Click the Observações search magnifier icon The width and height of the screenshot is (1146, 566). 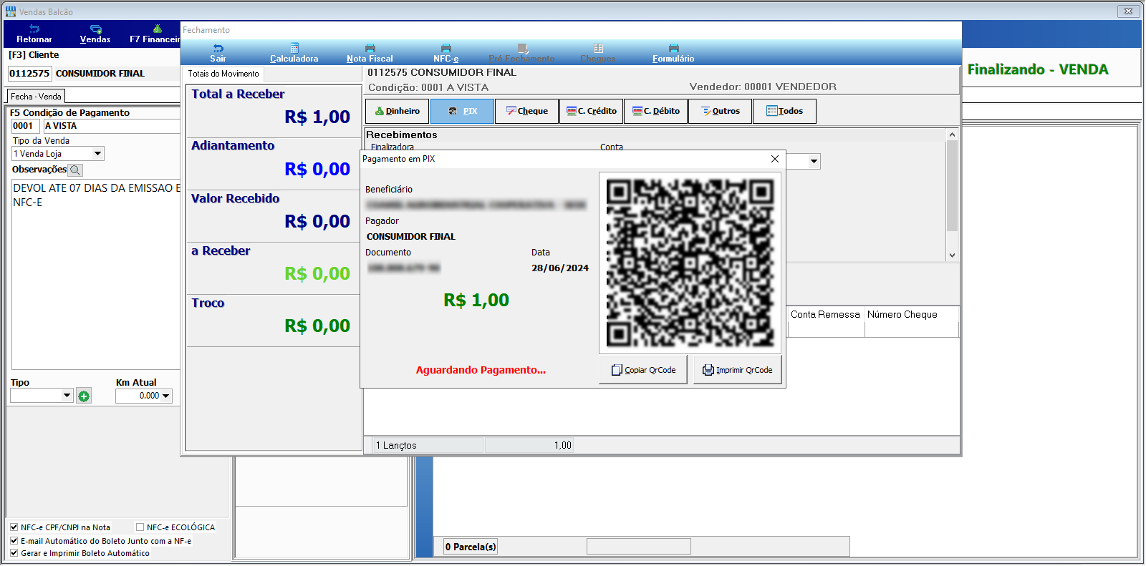click(75, 170)
